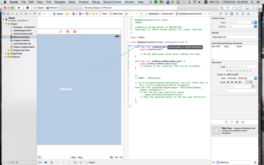This screenshot has width=264, height=165.
Task: Open the project navigator folder icon
Action: (4, 14)
